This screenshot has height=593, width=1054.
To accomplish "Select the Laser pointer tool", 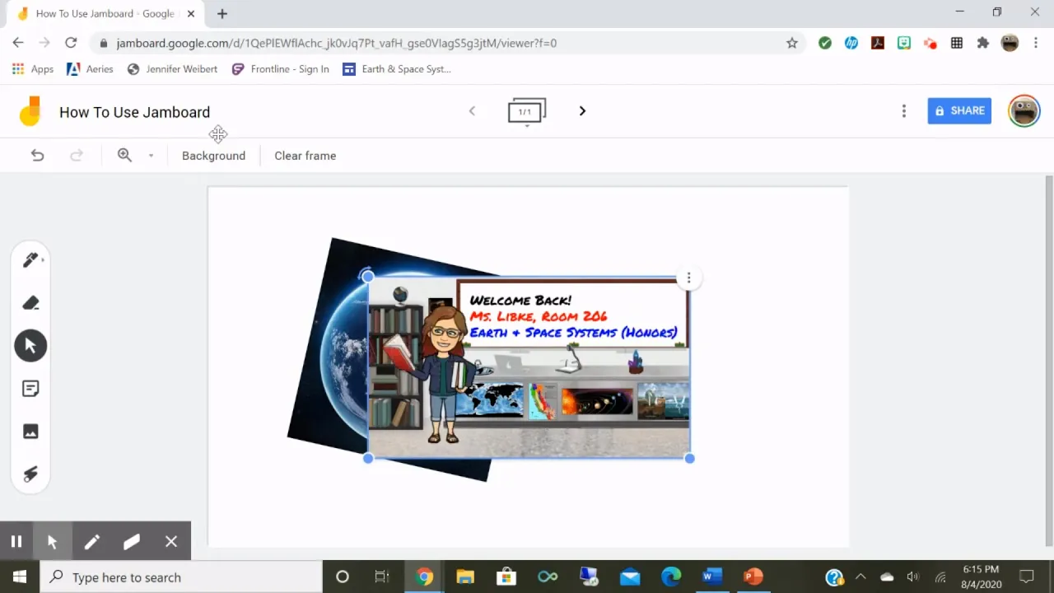I will pos(30,474).
